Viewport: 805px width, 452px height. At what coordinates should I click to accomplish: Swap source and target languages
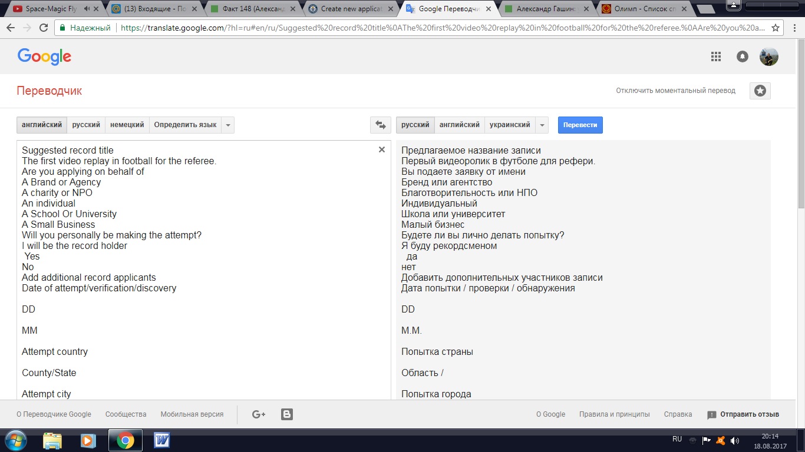(x=381, y=125)
